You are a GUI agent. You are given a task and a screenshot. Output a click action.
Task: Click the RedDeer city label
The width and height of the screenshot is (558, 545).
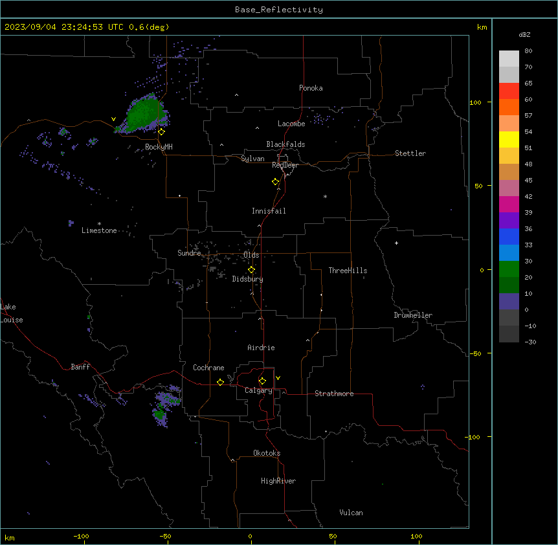(x=285, y=165)
